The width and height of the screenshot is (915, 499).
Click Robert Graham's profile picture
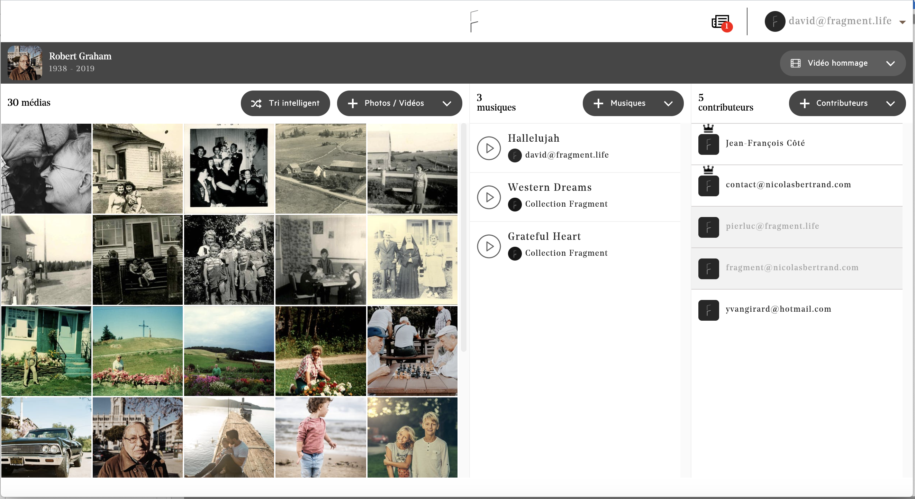click(25, 63)
